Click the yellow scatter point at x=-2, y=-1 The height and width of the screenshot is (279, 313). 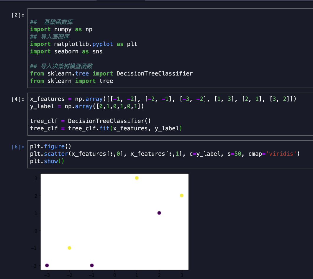69,248
